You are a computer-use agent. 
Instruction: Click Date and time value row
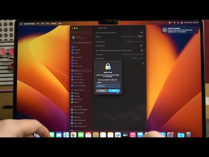119,42
